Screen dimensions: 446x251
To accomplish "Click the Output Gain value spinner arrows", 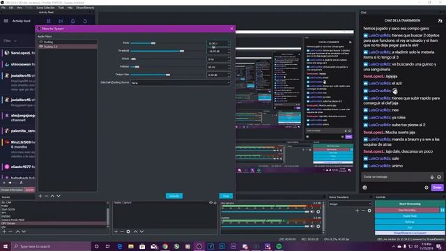I will tap(229, 75).
